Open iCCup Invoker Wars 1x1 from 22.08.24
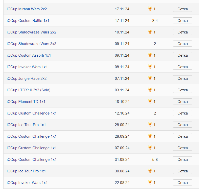The width and height of the screenshot is (211, 189). [x=27, y=183]
